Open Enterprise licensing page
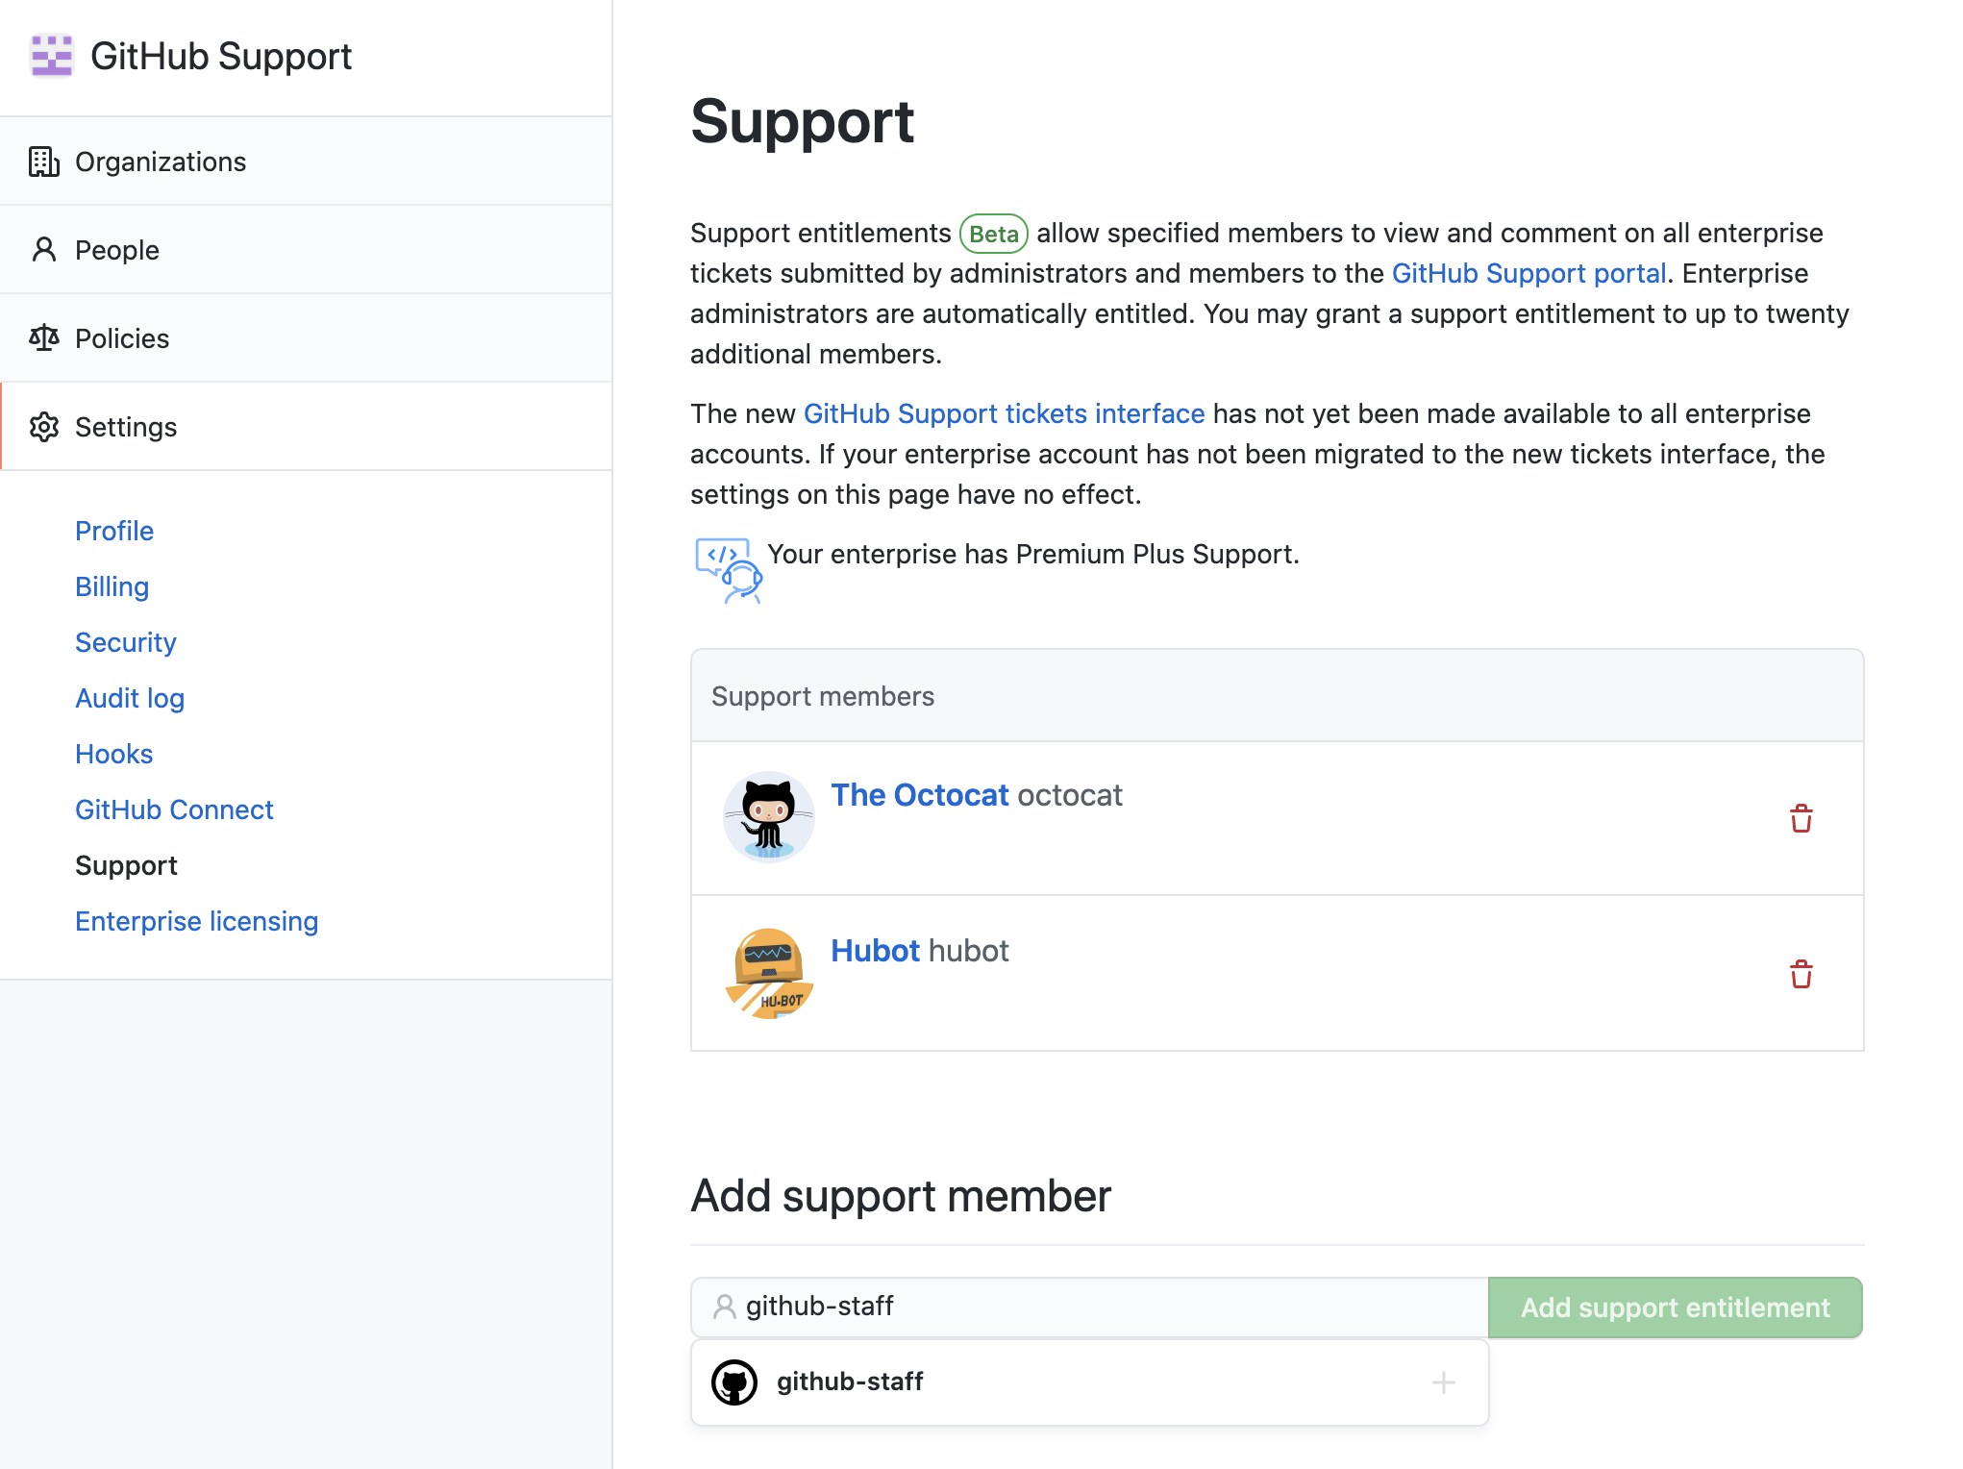Viewport: 1963px width, 1469px height. click(x=196, y=921)
